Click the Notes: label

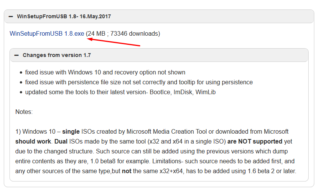24,112
